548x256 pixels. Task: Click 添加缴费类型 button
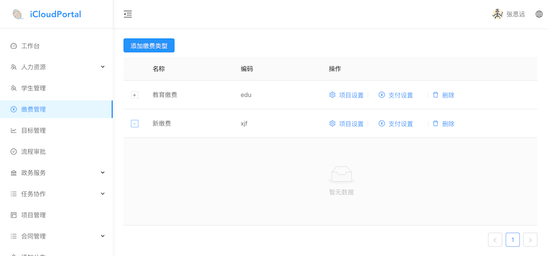pyautogui.click(x=149, y=46)
